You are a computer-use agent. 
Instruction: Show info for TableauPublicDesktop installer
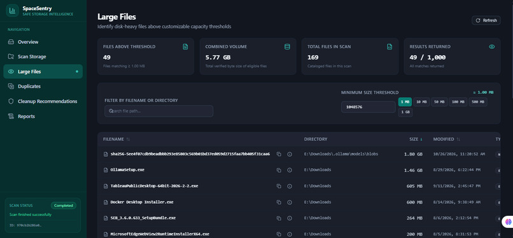point(290,186)
